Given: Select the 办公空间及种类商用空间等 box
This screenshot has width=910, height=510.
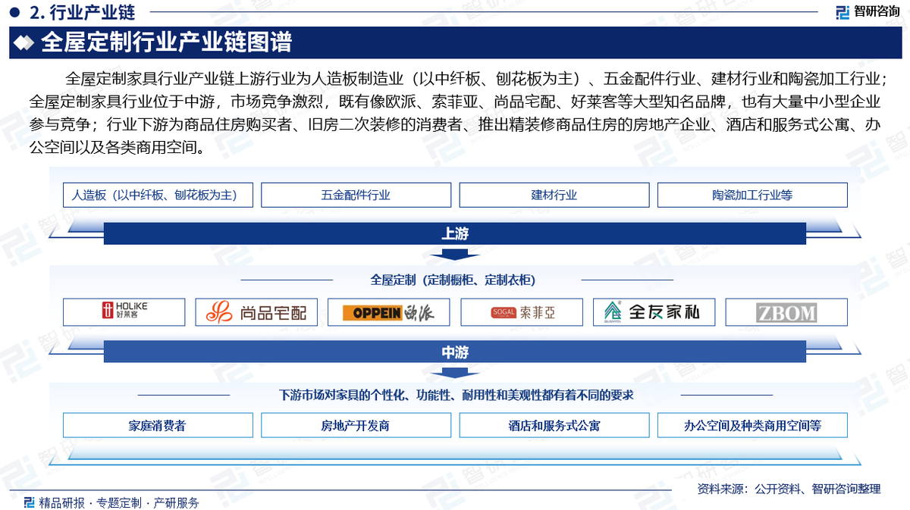Looking at the screenshot, I should point(752,425).
